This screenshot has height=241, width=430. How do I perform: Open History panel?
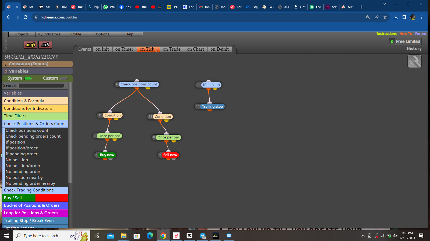coord(414,48)
